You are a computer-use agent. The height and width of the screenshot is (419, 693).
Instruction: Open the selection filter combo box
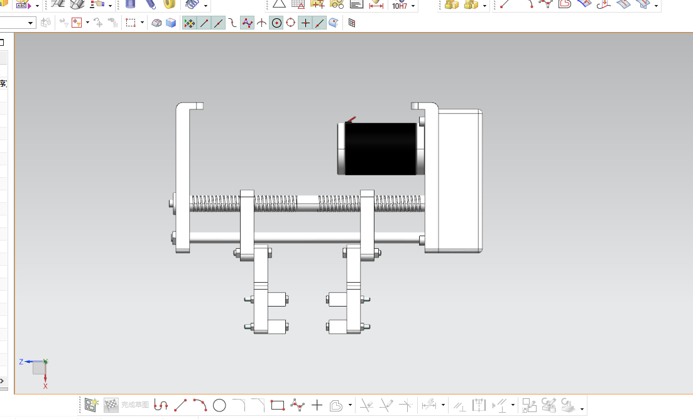click(17, 23)
